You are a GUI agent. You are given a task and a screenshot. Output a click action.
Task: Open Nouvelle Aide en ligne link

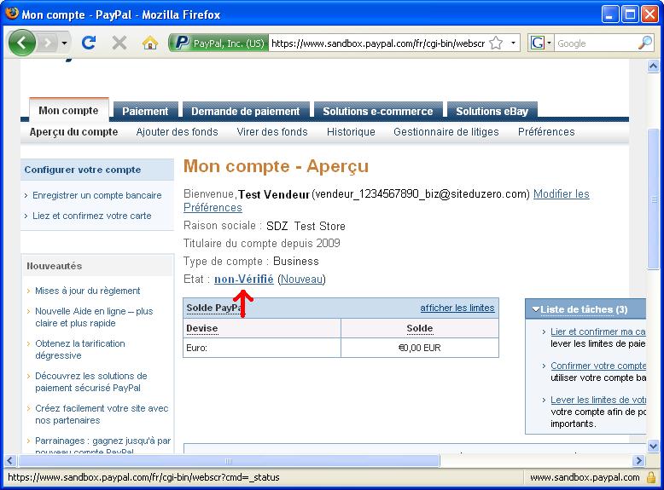click(94, 317)
